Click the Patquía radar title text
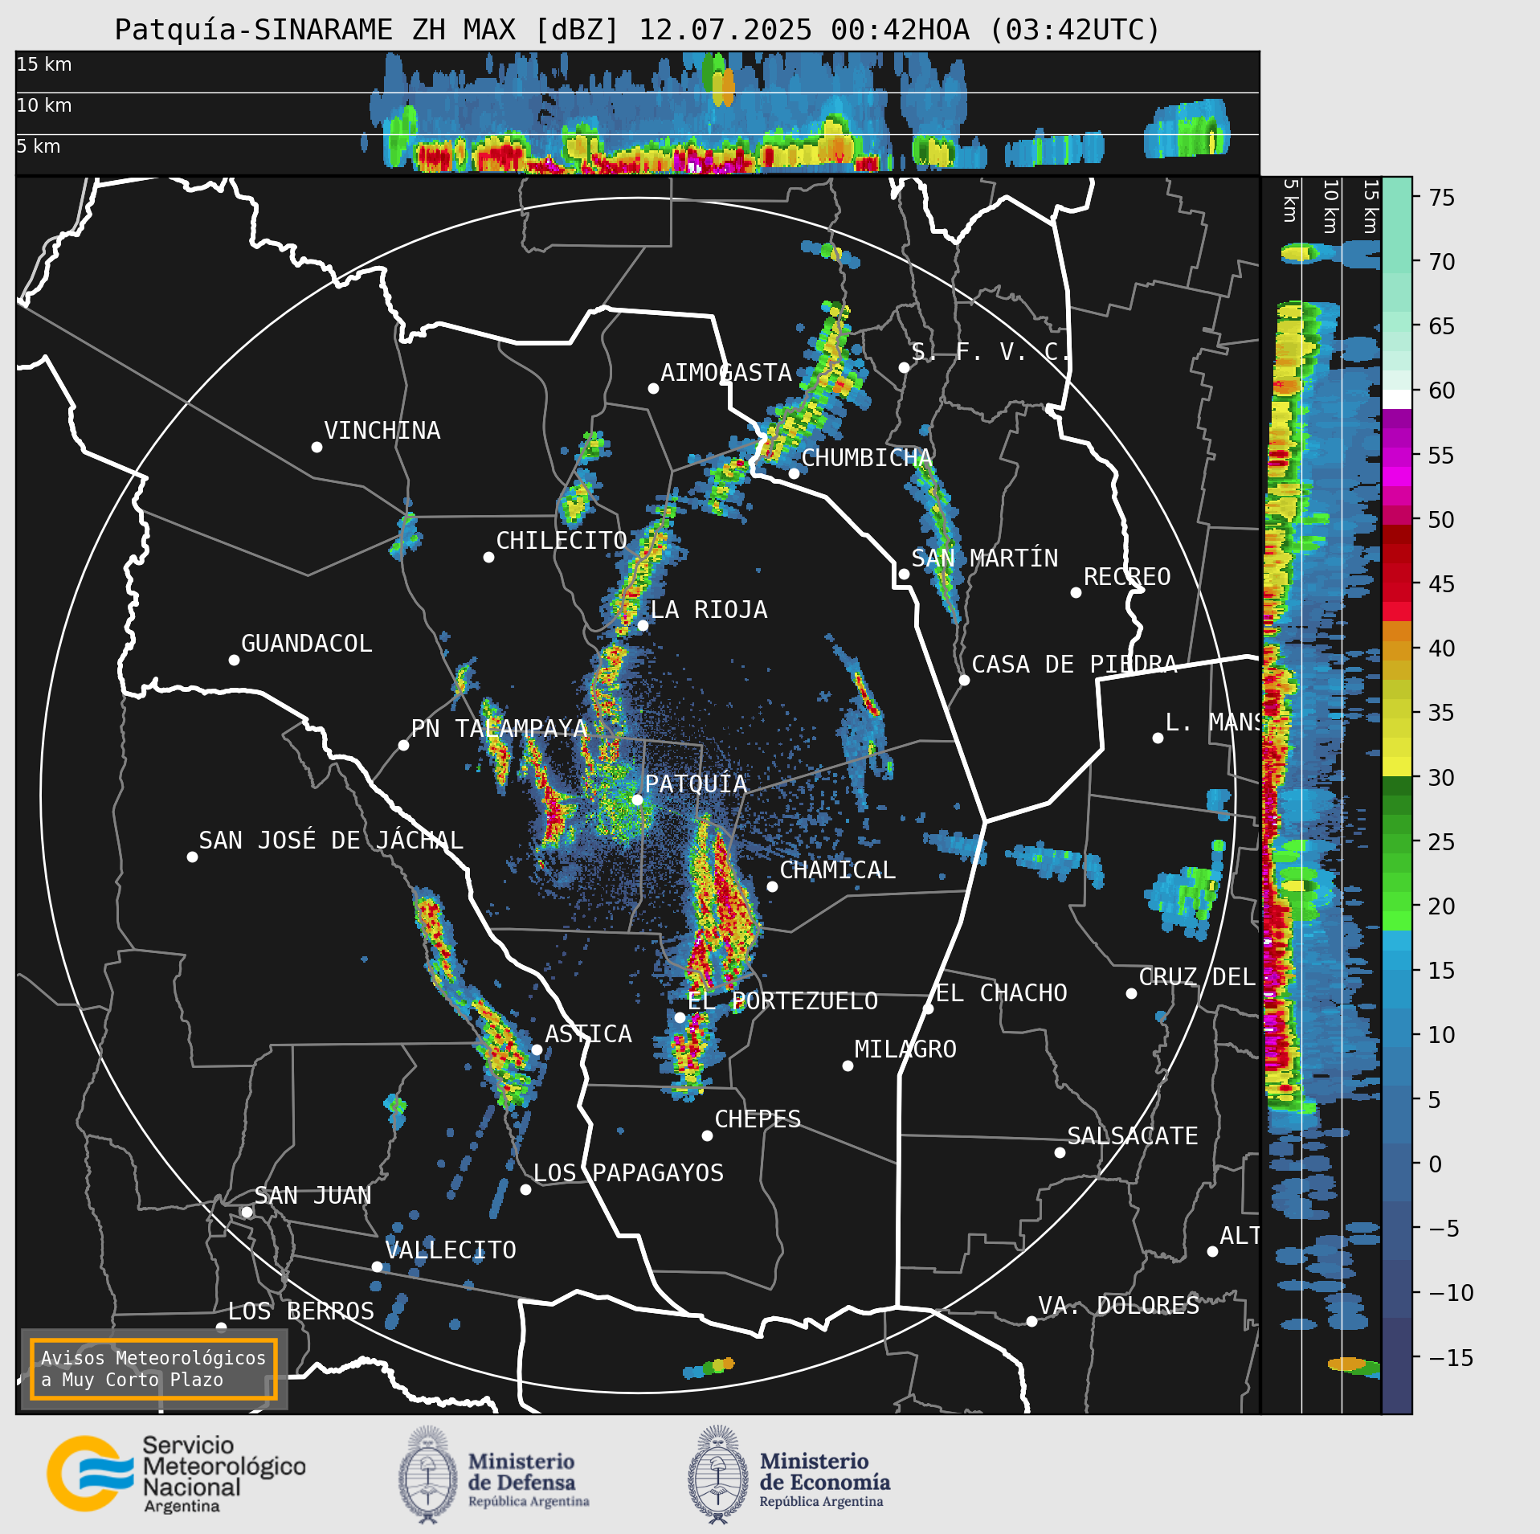 coord(637,30)
